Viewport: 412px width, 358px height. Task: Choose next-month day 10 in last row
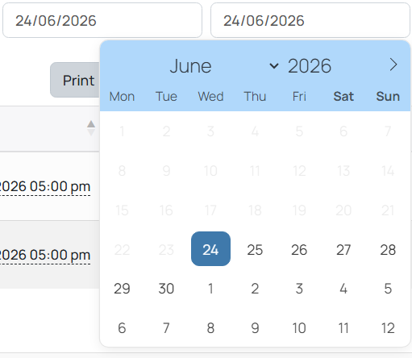(299, 328)
